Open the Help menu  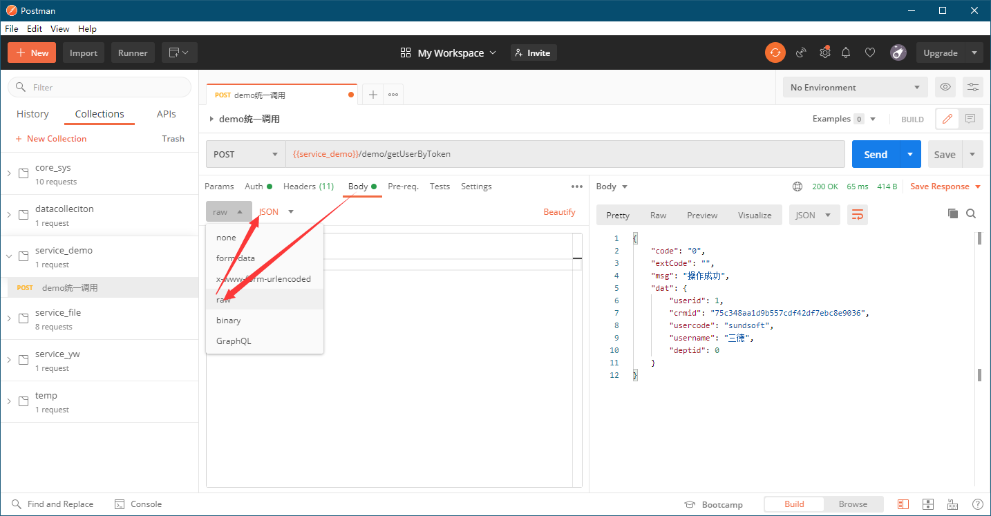click(x=87, y=28)
